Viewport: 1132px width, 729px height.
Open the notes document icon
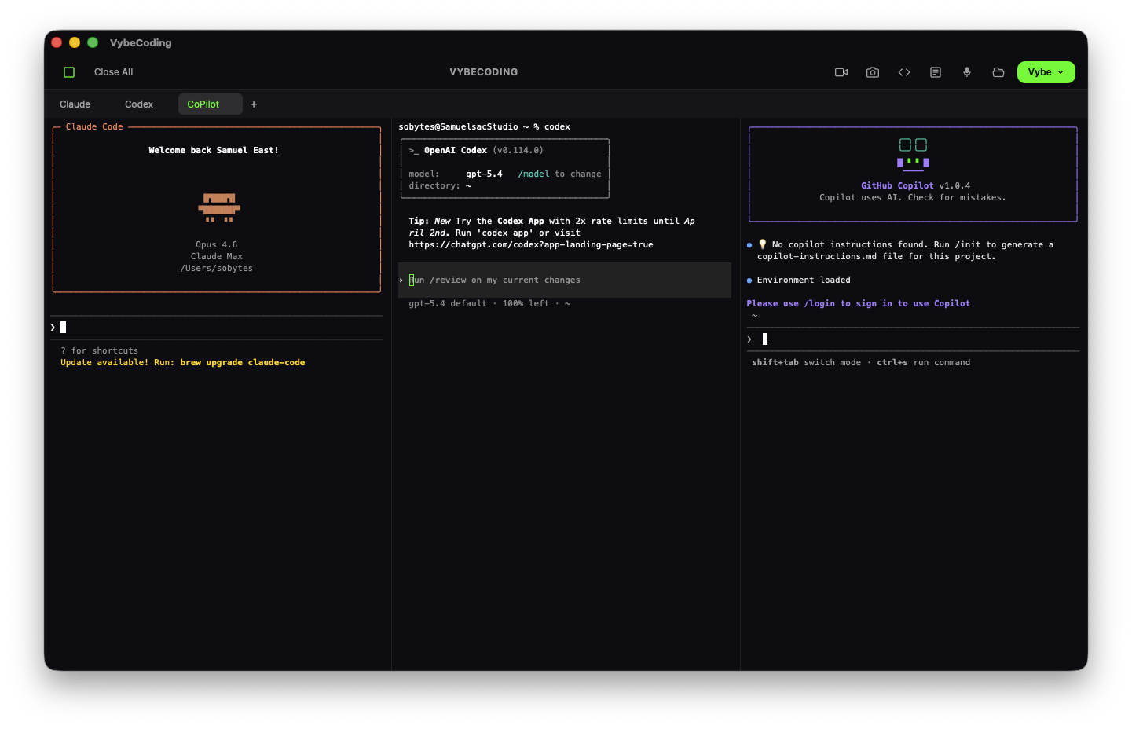coord(935,71)
